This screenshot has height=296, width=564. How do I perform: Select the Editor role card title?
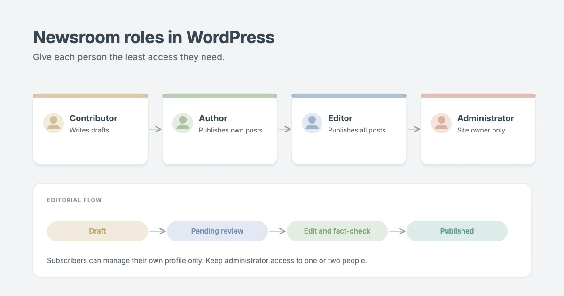pos(340,118)
